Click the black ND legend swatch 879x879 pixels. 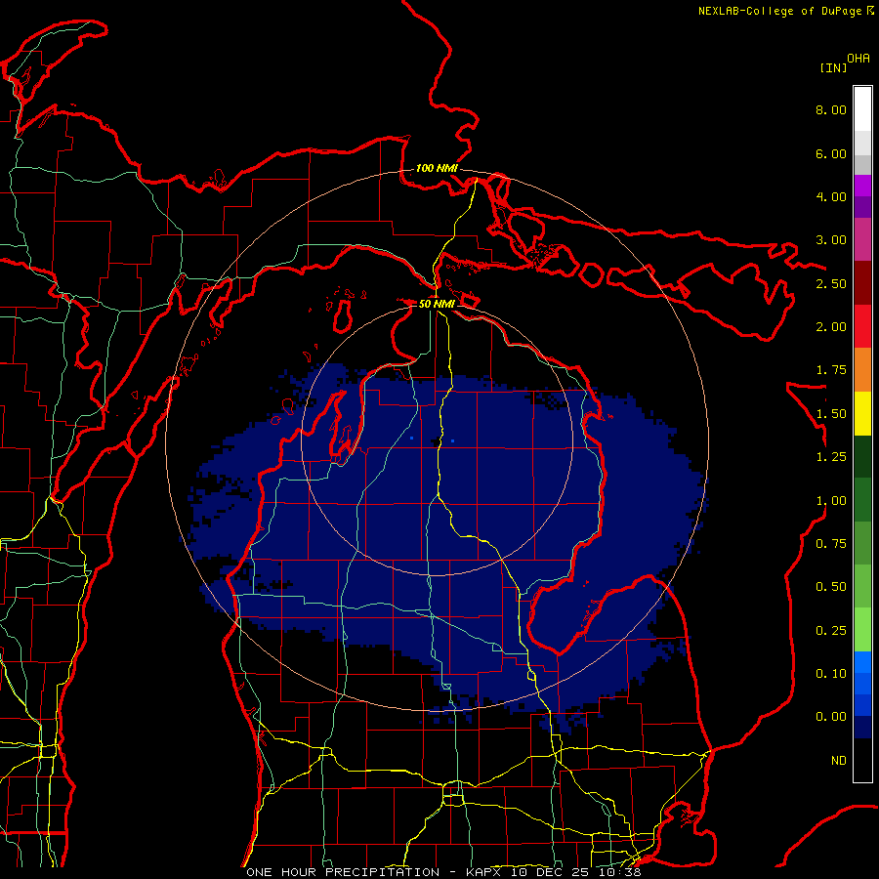(x=862, y=760)
